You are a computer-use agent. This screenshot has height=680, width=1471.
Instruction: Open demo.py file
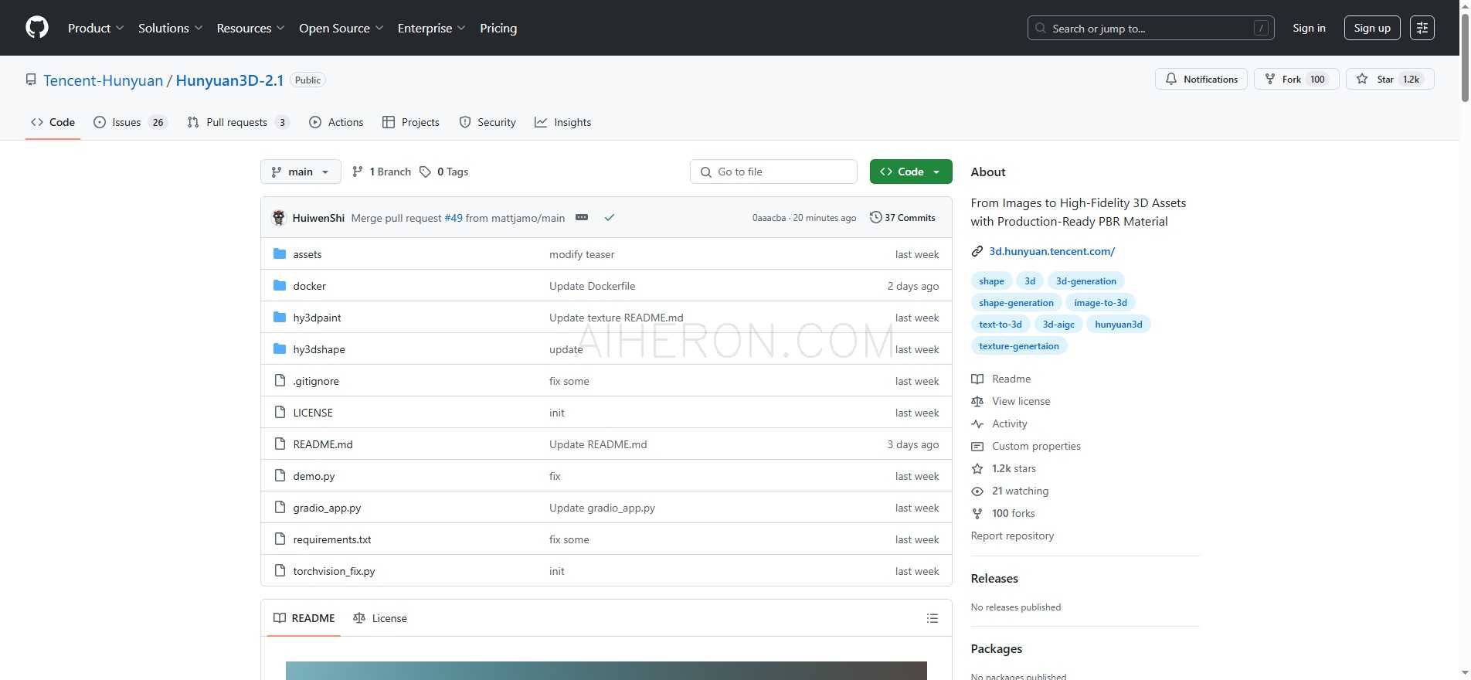pyautogui.click(x=314, y=476)
